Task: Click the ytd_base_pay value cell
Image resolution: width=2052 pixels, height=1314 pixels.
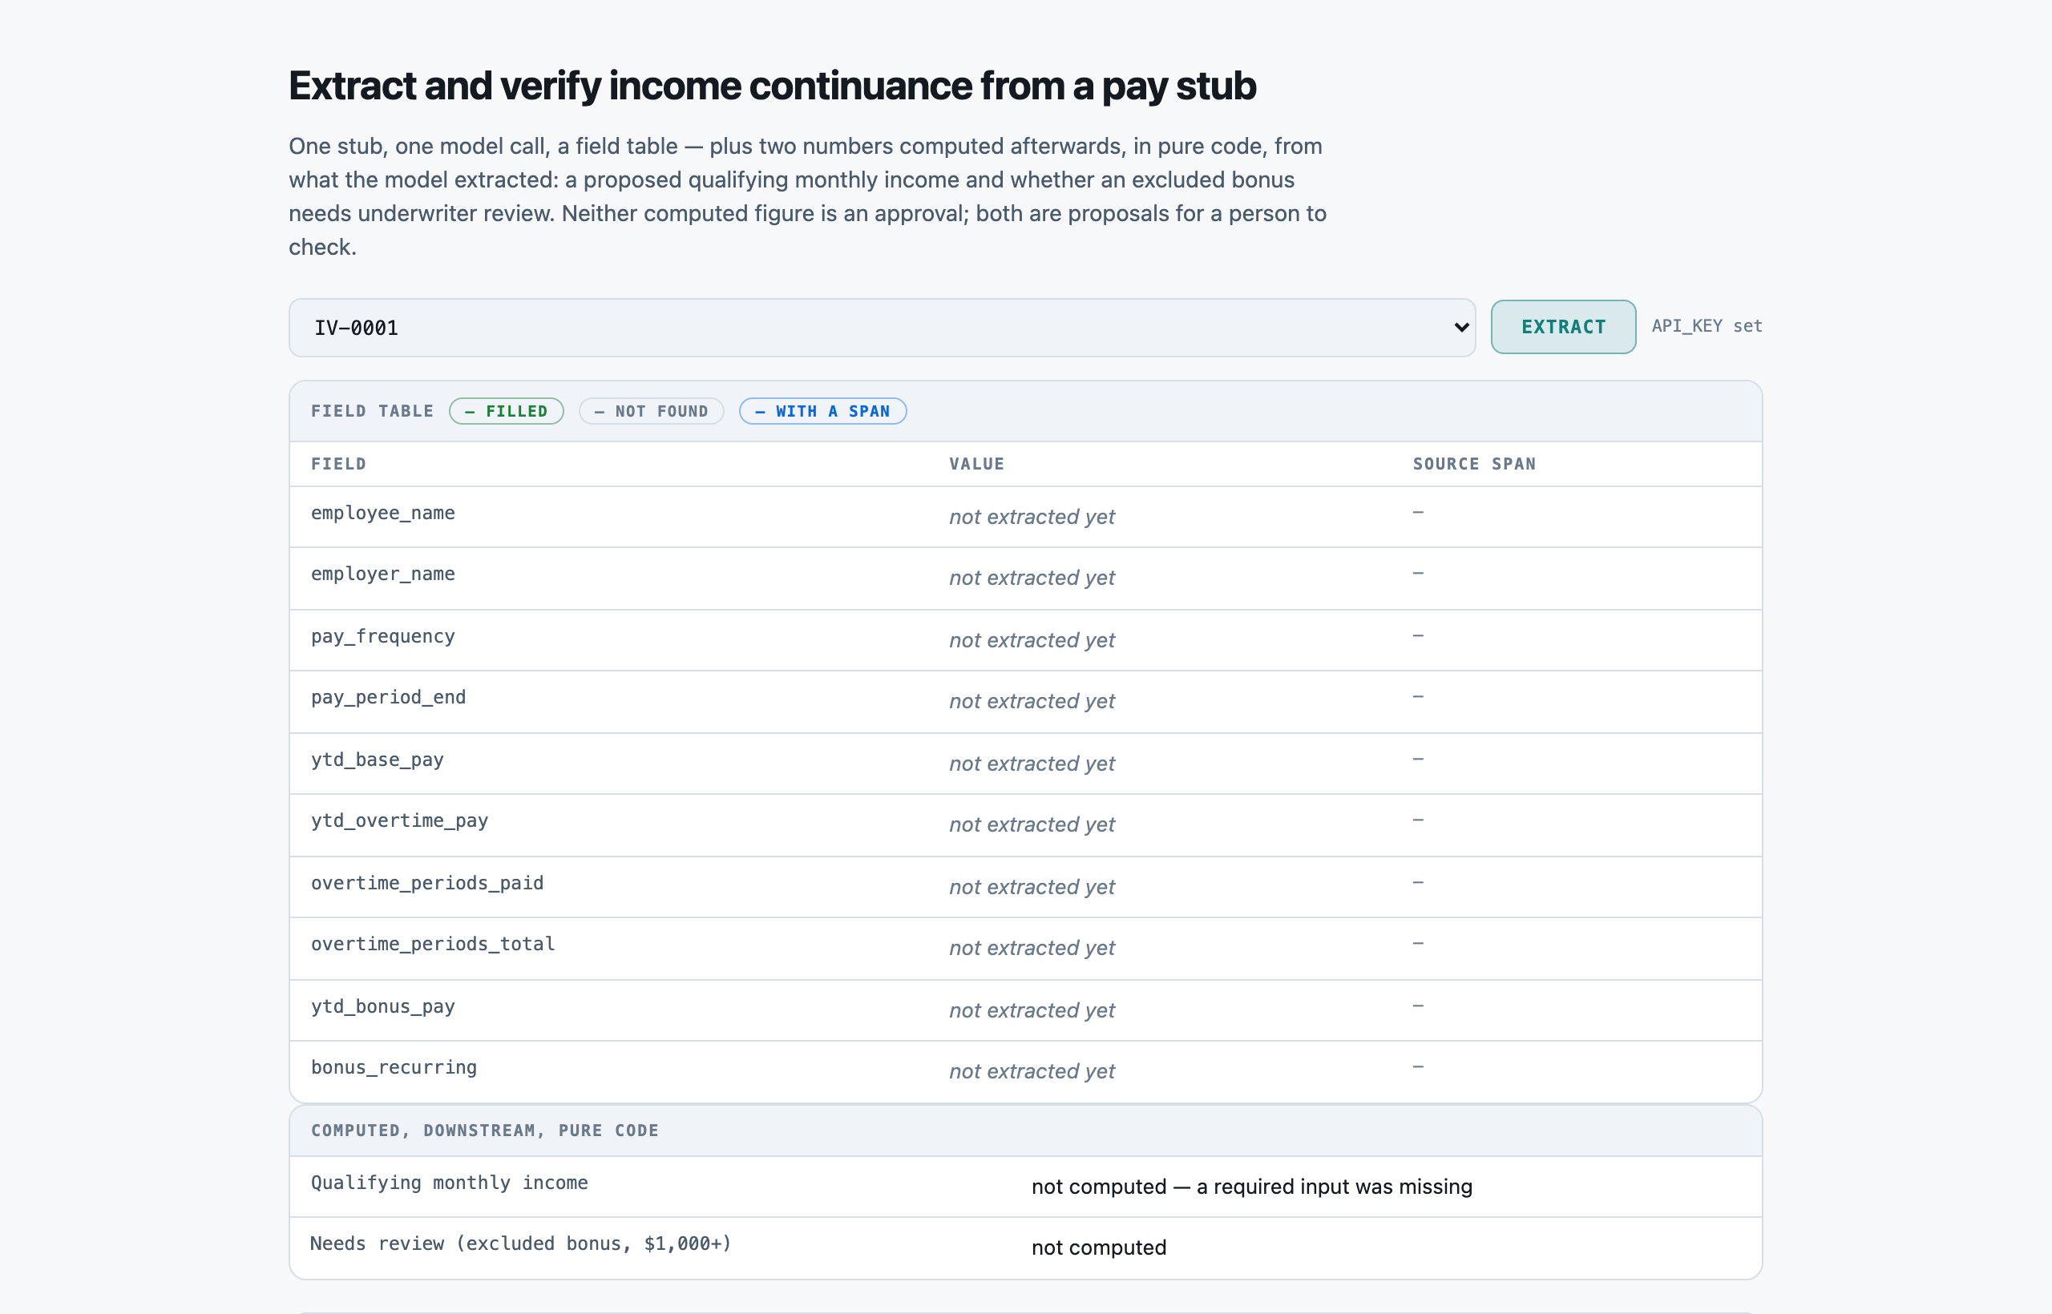Action: tap(1032, 764)
